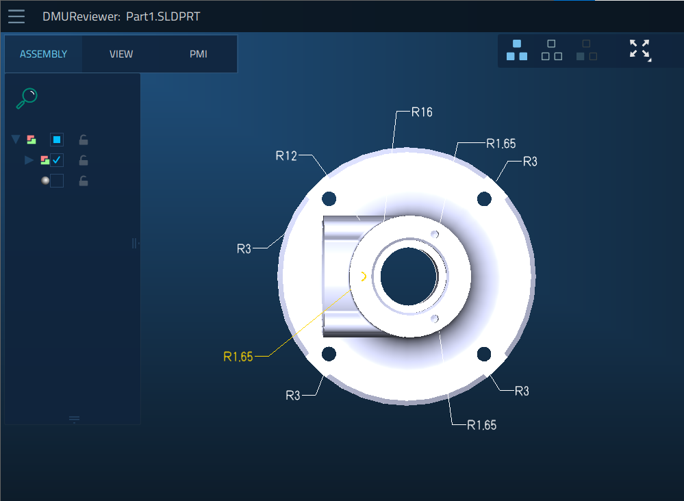Click the lock icon on second tree row
The height and width of the screenshot is (501, 684).
point(84,160)
